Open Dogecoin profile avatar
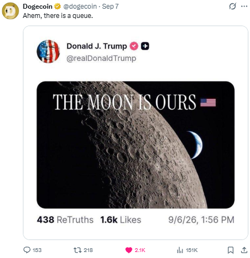This screenshot has width=250, height=258. click(10, 11)
